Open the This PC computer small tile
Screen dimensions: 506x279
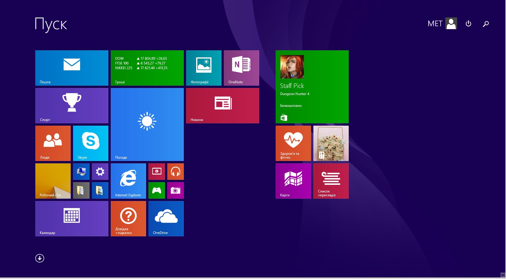click(x=81, y=172)
